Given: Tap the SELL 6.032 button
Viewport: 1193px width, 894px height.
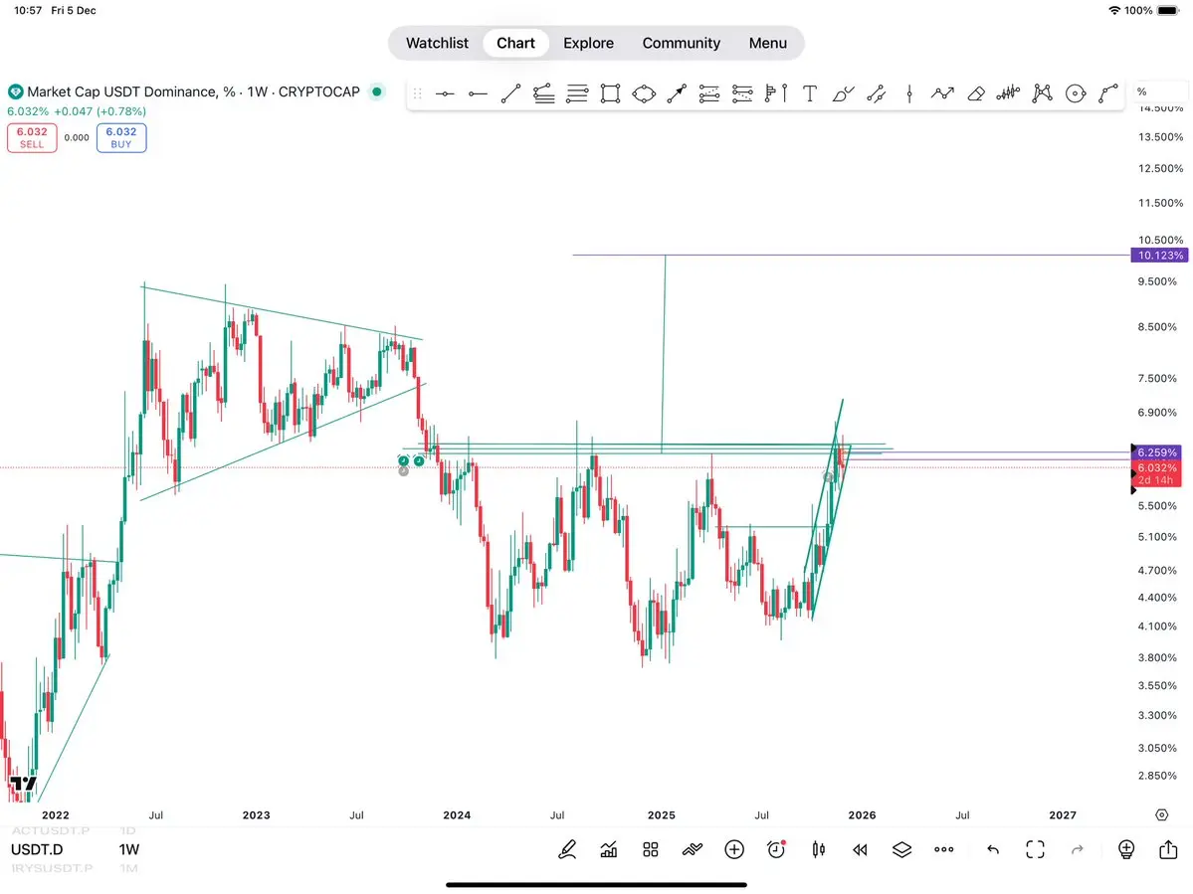Looking at the screenshot, I should (32, 137).
